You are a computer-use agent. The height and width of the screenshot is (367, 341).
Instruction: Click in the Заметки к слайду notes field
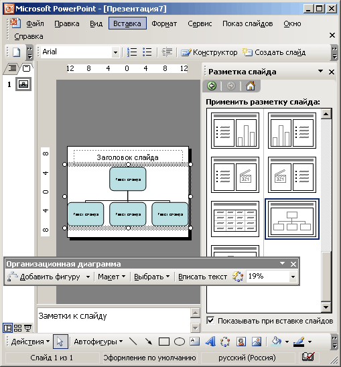click(x=114, y=319)
